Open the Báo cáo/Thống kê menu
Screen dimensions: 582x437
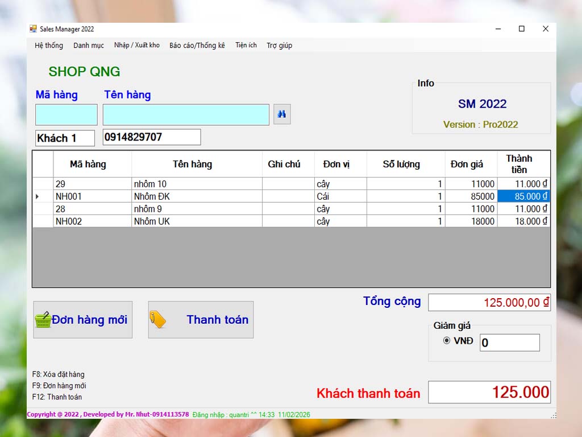pos(197,46)
